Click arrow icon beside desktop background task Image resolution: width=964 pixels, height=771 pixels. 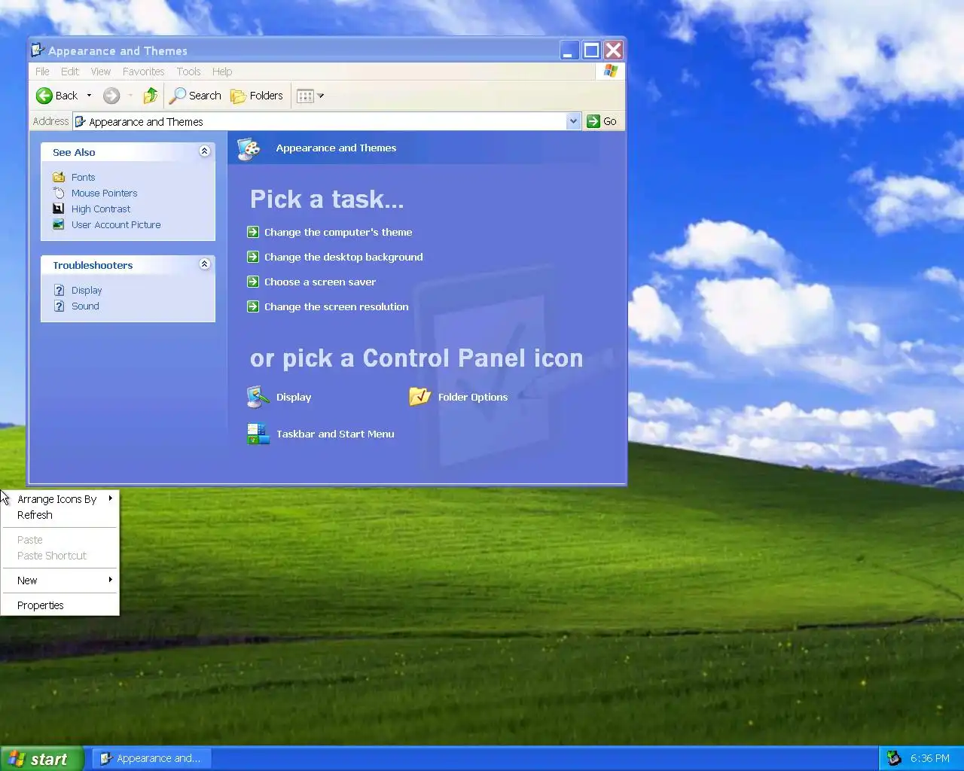coord(253,257)
